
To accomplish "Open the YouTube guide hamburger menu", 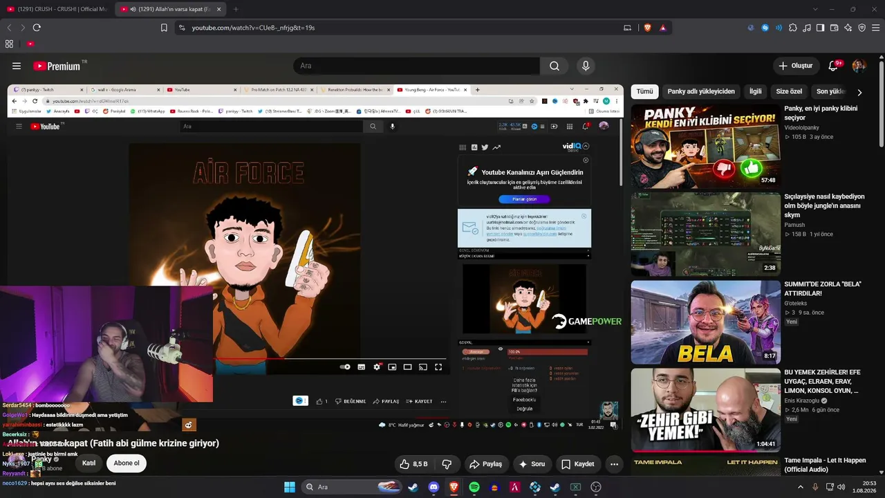I will (x=17, y=66).
